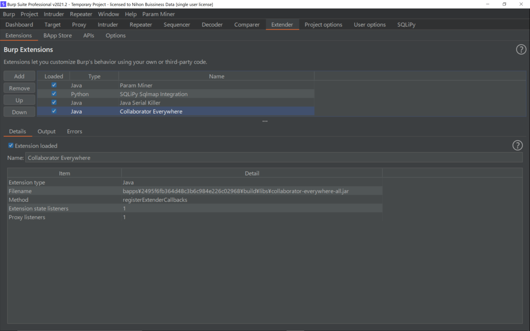
Task: Click the Burp Suite logo in title bar
Action: pos(4,4)
